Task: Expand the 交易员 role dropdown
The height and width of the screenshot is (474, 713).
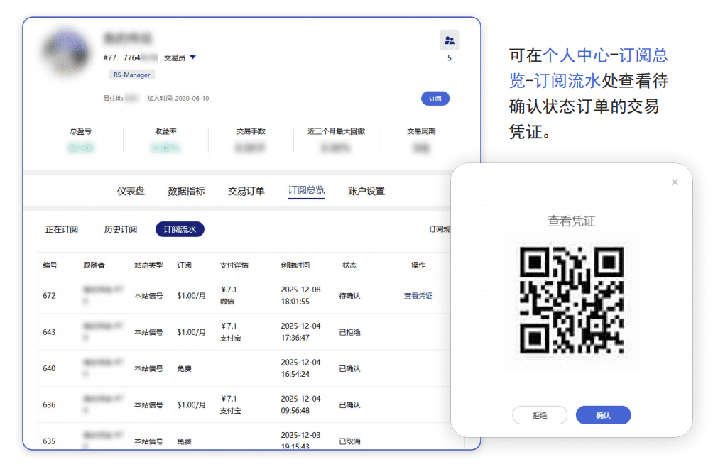Action: 192,58
